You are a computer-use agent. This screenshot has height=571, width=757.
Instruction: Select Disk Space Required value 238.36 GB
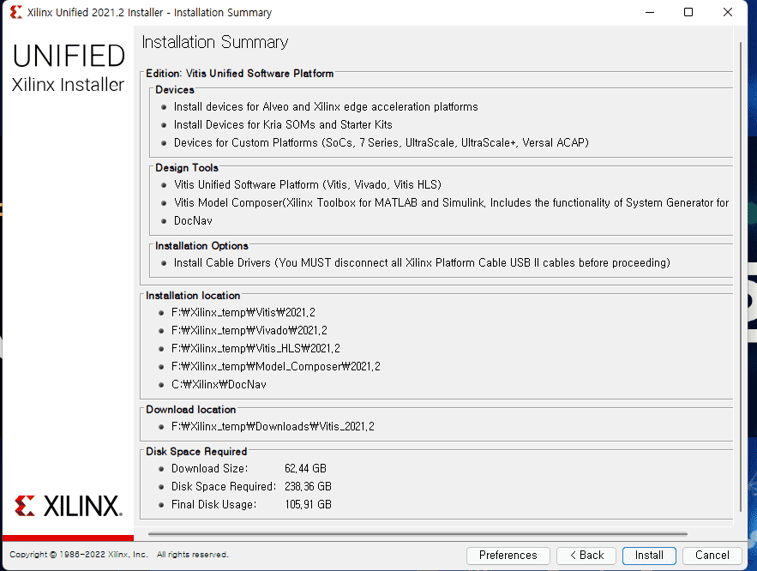click(308, 486)
